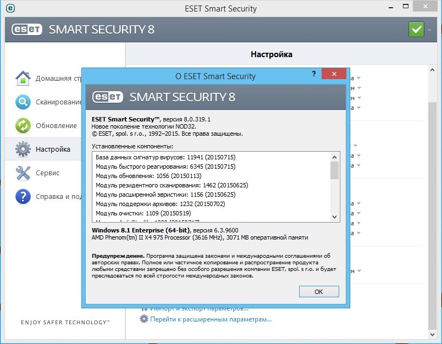
Task: Click the down arrow of the main window scrollbar
Action: click(432, 335)
